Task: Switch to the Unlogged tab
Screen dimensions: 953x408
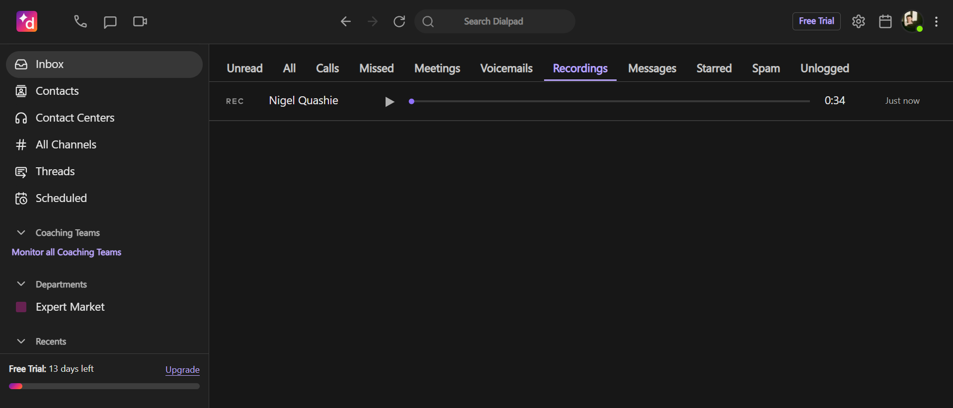Action: [x=825, y=68]
